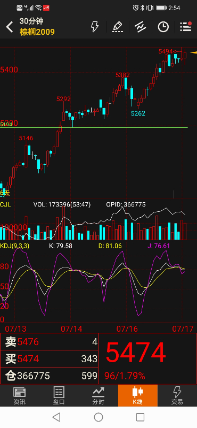This screenshot has width=197, height=428.
Task: Open the list menu with red dot
Action: click(x=186, y=26)
